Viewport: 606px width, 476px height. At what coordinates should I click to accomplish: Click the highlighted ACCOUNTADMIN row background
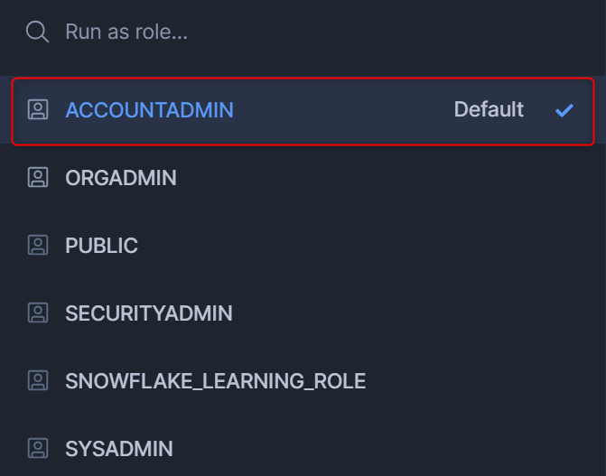click(x=303, y=111)
